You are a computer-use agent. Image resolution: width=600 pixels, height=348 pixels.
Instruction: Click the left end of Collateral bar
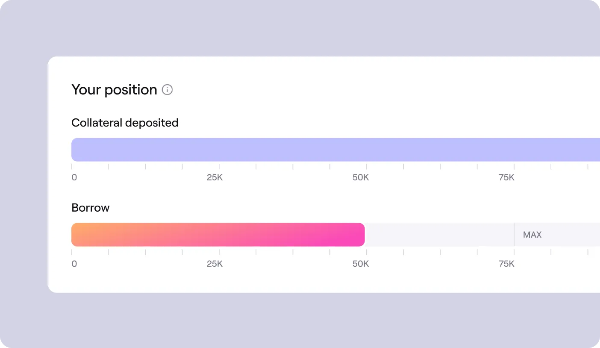coord(76,150)
